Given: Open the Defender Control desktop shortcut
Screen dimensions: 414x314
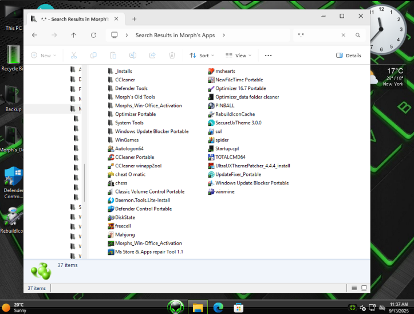Looking at the screenshot, I should point(13,182).
